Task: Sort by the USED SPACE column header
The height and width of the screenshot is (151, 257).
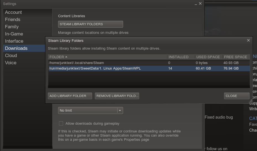Action: pyautogui.click(x=209, y=57)
